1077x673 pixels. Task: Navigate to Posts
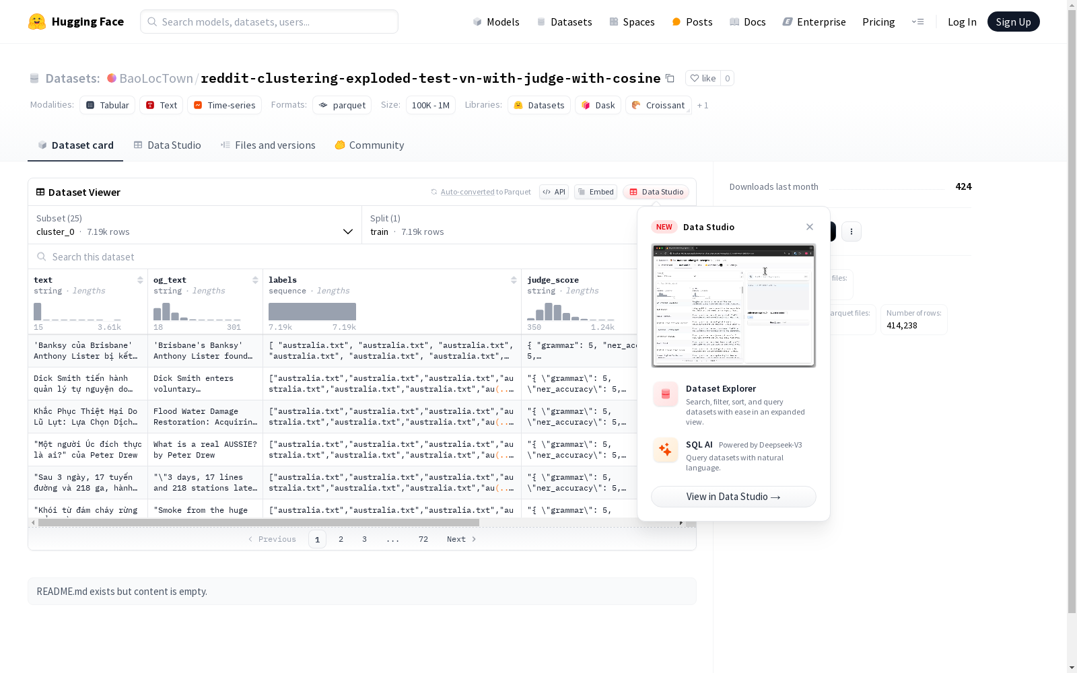(692, 22)
